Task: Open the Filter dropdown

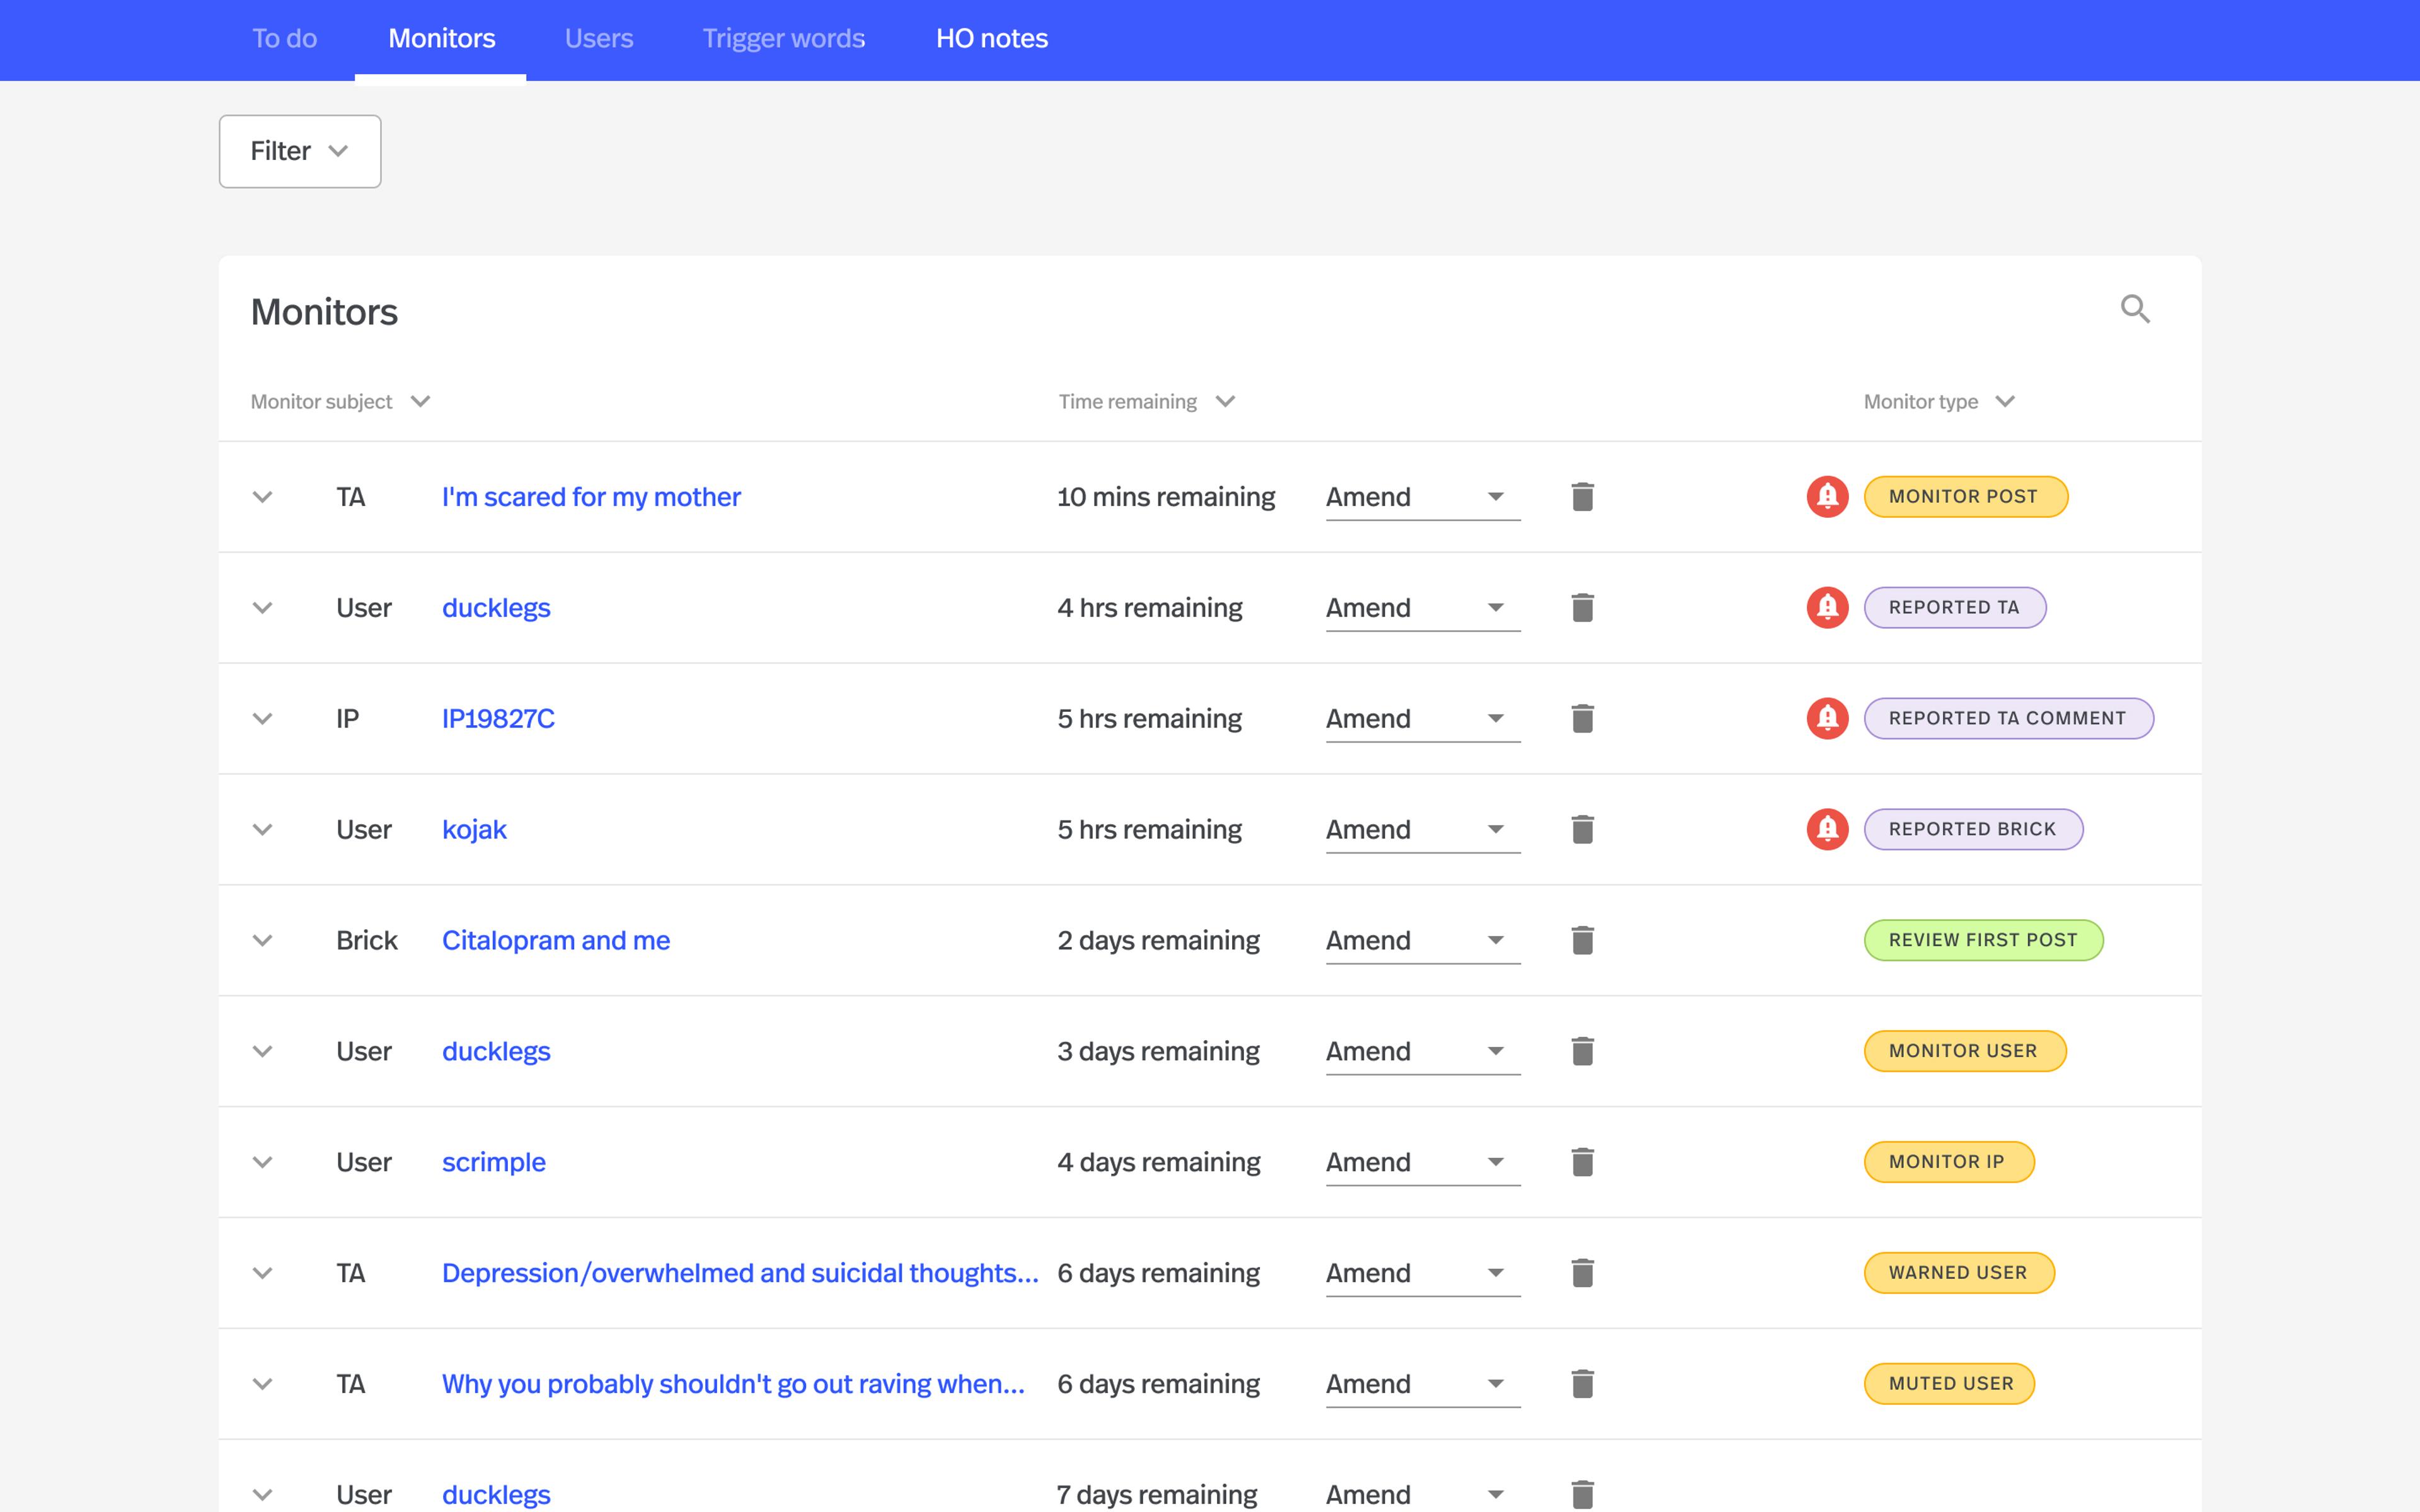Action: [x=299, y=151]
